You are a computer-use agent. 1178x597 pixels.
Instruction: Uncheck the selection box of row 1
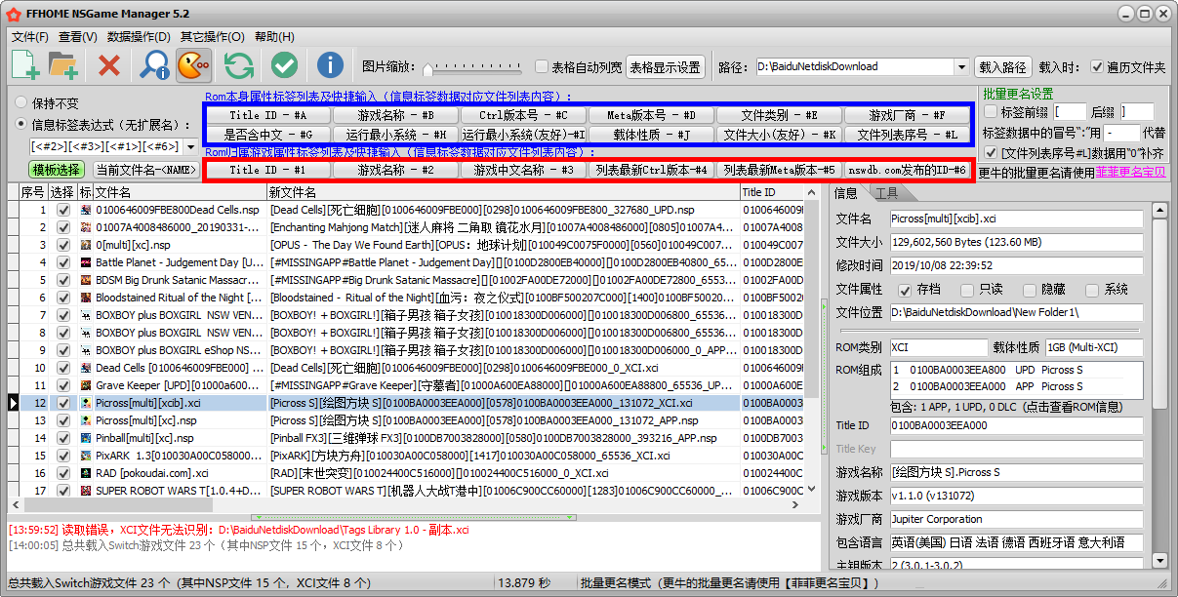coord(63,210)
